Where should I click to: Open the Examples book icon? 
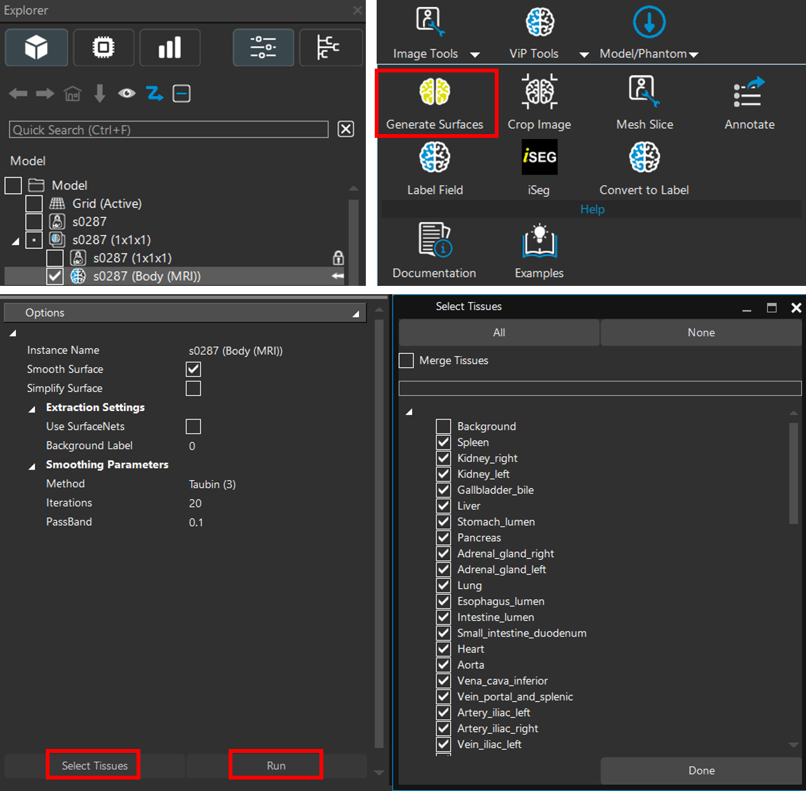(539, 241)
